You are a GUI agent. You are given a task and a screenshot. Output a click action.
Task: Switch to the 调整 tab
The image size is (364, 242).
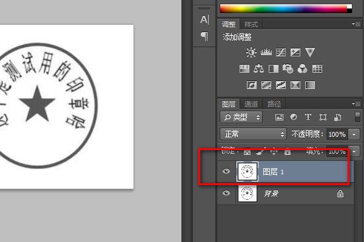229,24
